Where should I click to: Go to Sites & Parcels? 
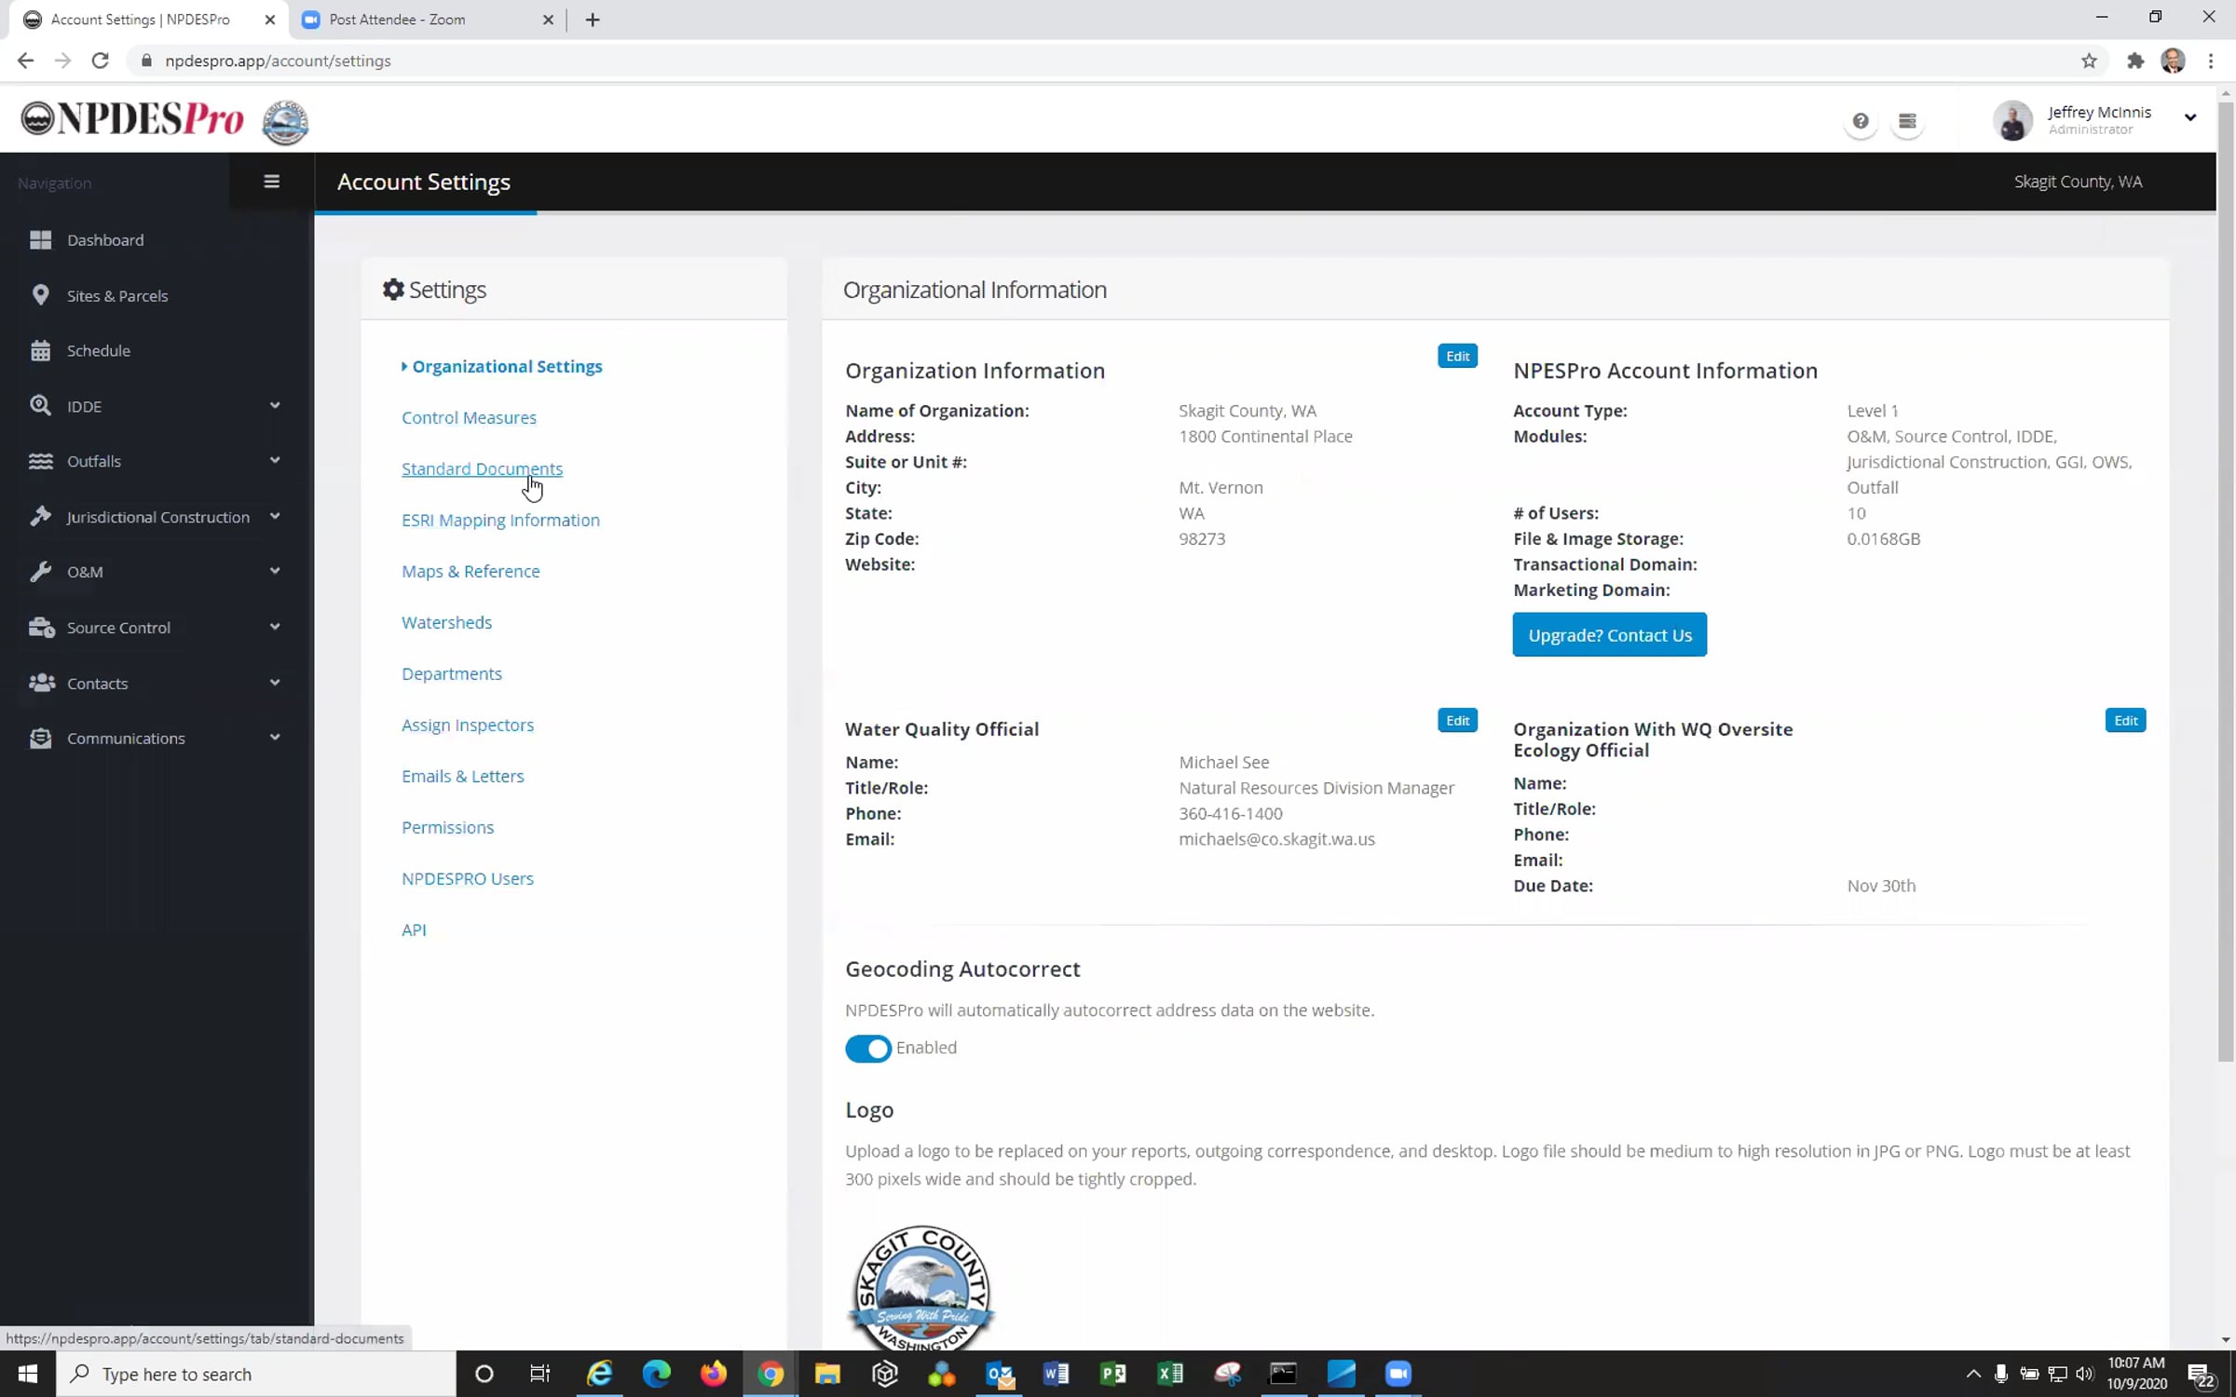pos(116,295)
